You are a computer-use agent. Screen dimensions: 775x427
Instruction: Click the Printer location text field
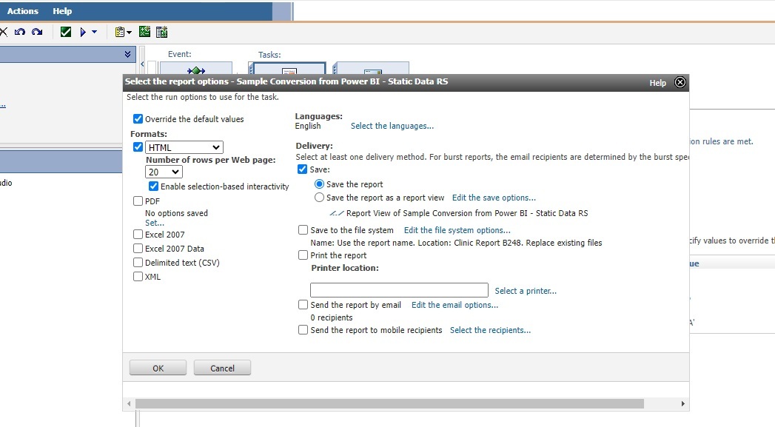pyautogui.click(x=399, y=290)
